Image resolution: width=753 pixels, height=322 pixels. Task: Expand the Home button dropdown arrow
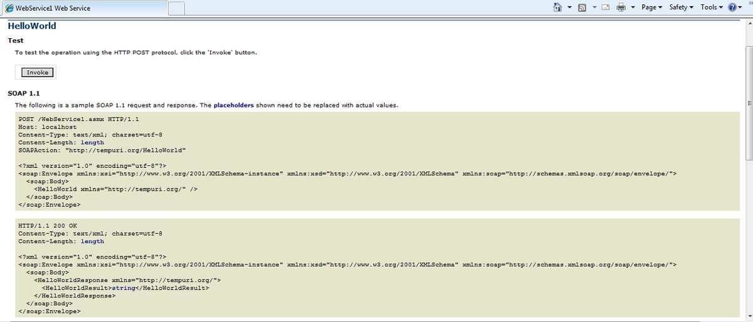click(x=569, y=8)
